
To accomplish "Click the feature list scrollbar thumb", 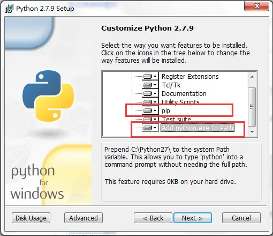I will pos(252,107).
